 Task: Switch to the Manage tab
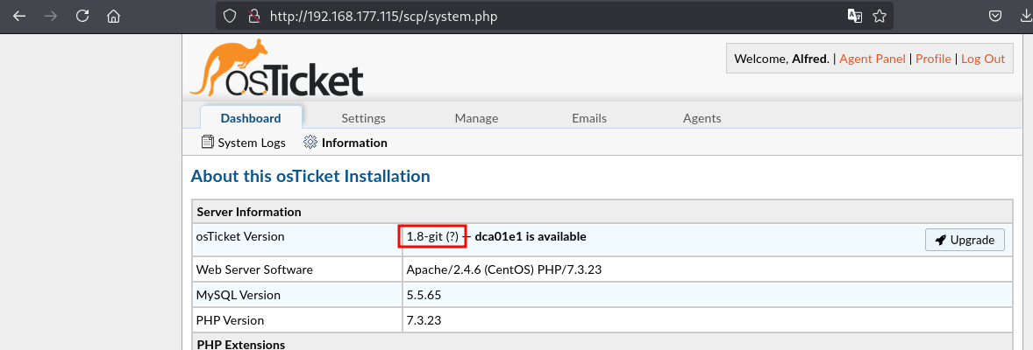(x=476, y=118)
